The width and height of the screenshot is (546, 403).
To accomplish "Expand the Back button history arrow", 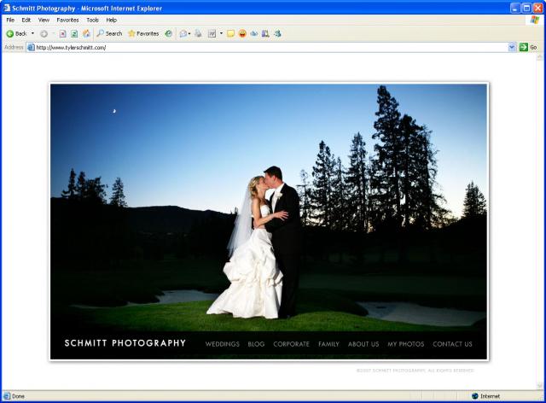I will pos(32,33).
